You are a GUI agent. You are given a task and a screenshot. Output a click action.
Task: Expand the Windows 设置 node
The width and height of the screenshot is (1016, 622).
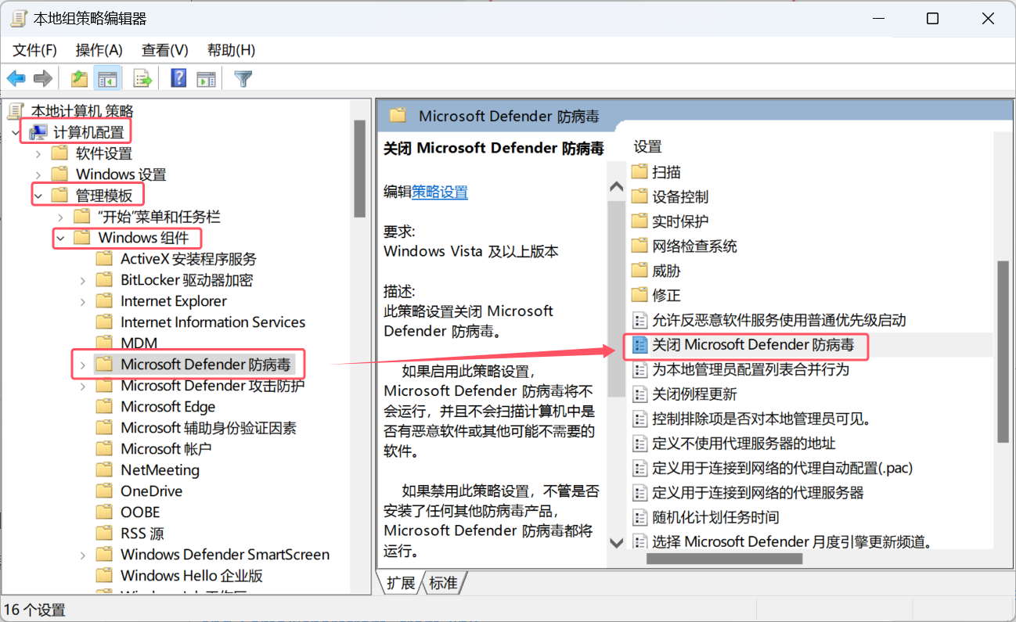point(38,174)
